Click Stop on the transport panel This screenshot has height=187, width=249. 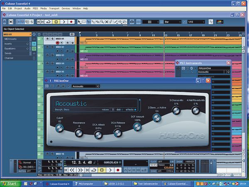[102, 170]
